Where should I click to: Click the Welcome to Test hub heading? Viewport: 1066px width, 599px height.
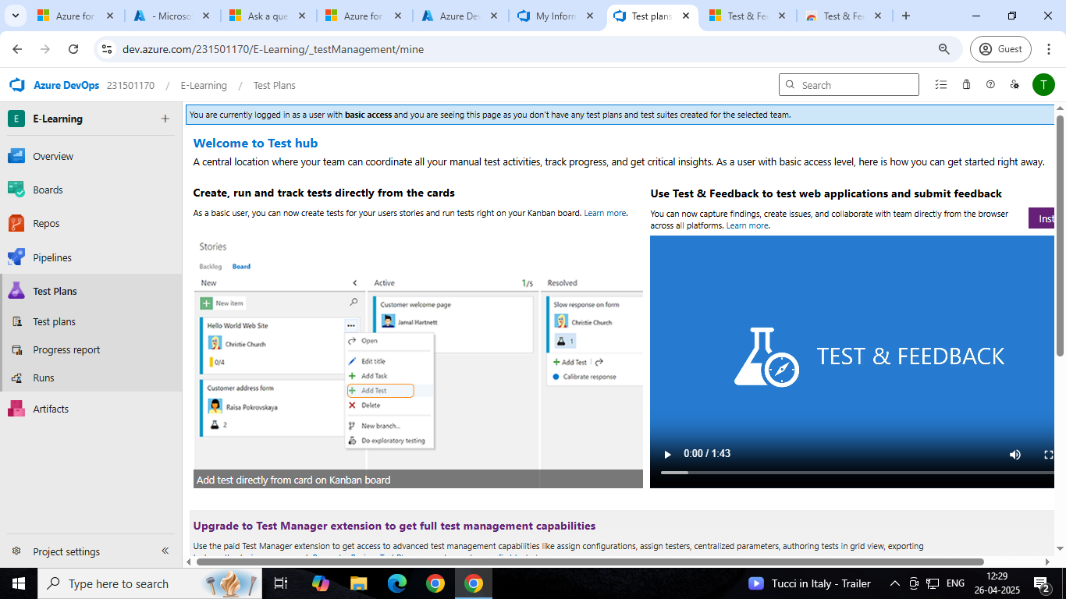[255, 143]
